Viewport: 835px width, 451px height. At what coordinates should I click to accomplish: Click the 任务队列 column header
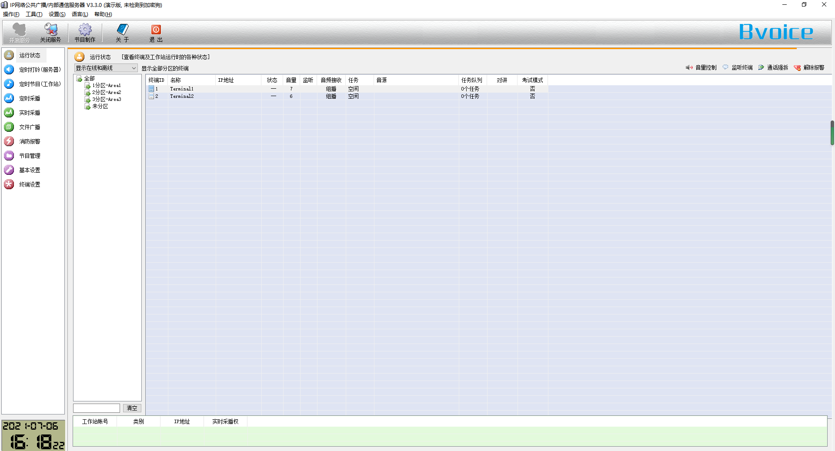pos(473,80)
